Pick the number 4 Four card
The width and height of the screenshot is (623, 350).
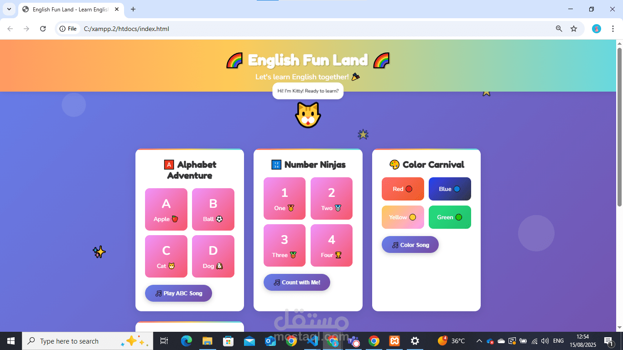click(x=332, y=245)
